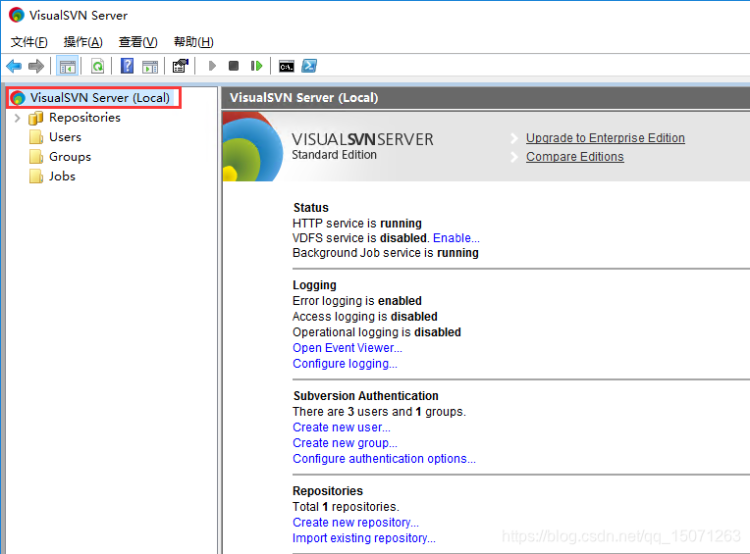The width and height of the screenshot is (750, 554).
Task: Open Help via question mark icon
Action: click(x=127, y=66)
